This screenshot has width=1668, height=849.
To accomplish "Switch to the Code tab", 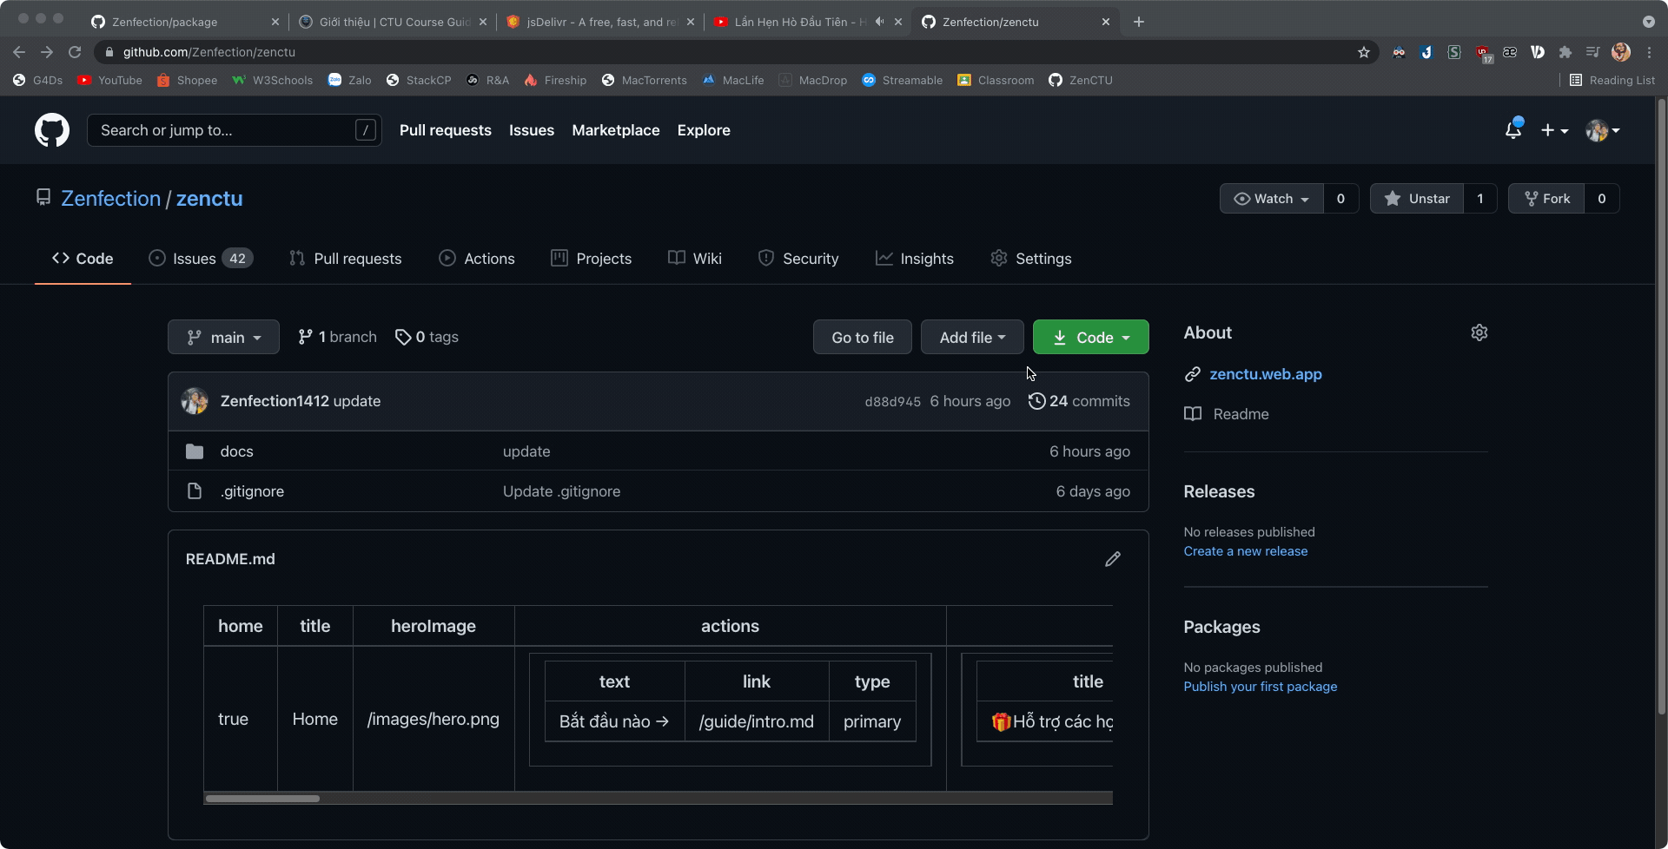I will point(83,259).
